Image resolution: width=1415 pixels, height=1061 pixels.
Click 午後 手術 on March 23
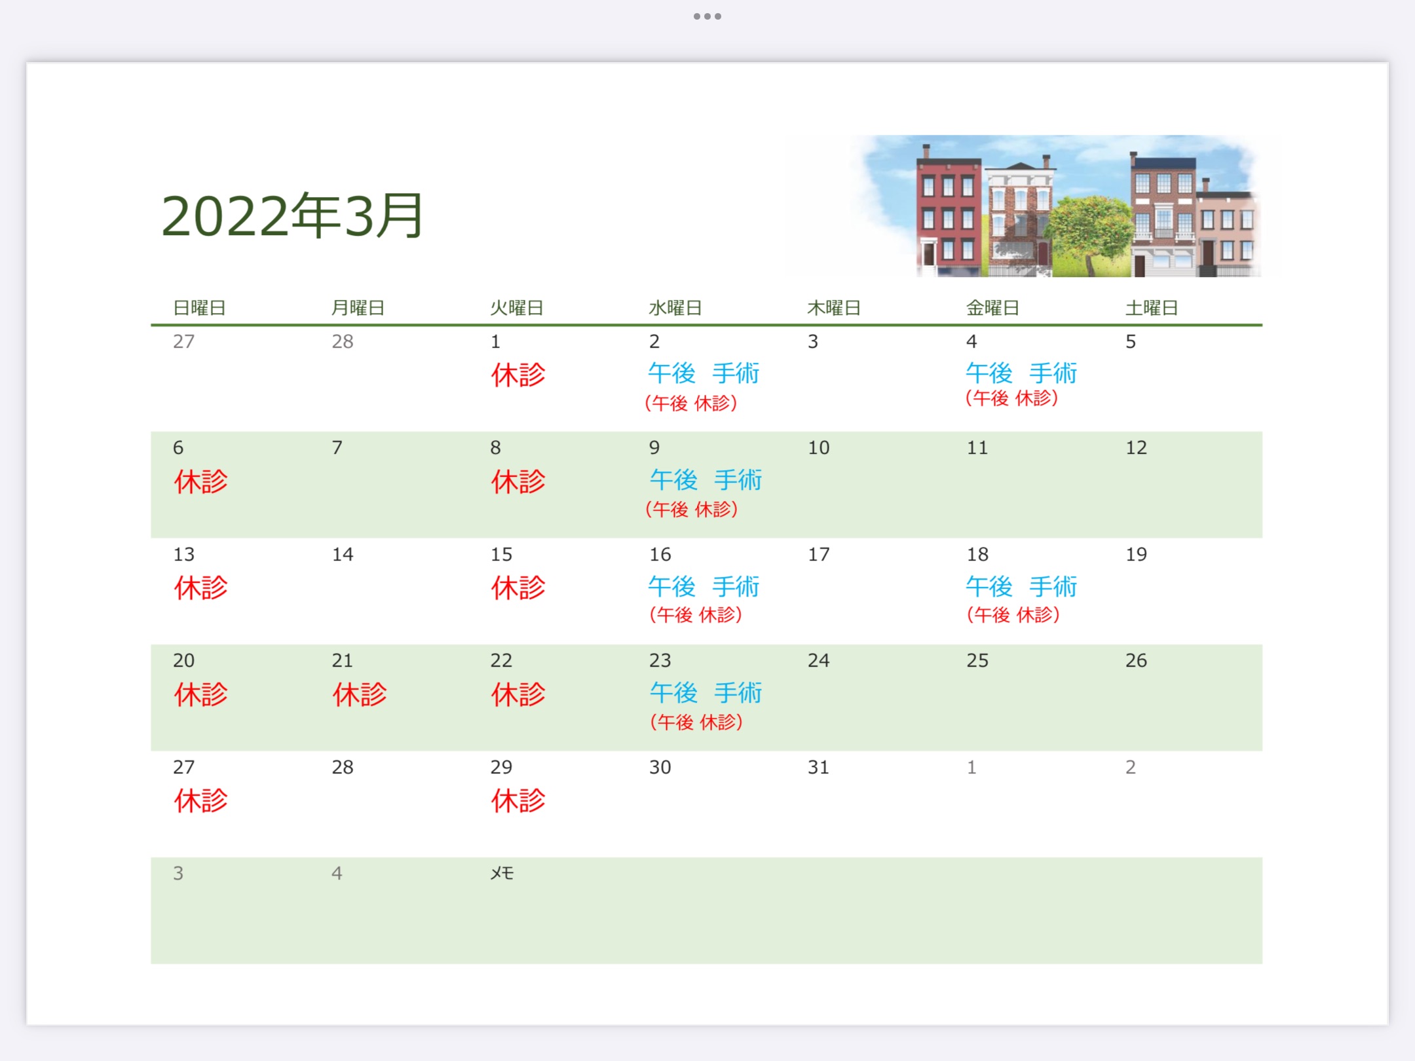coord(706,693)
